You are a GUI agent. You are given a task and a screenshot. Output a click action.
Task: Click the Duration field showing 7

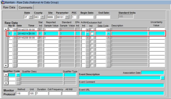coord(42,93)
